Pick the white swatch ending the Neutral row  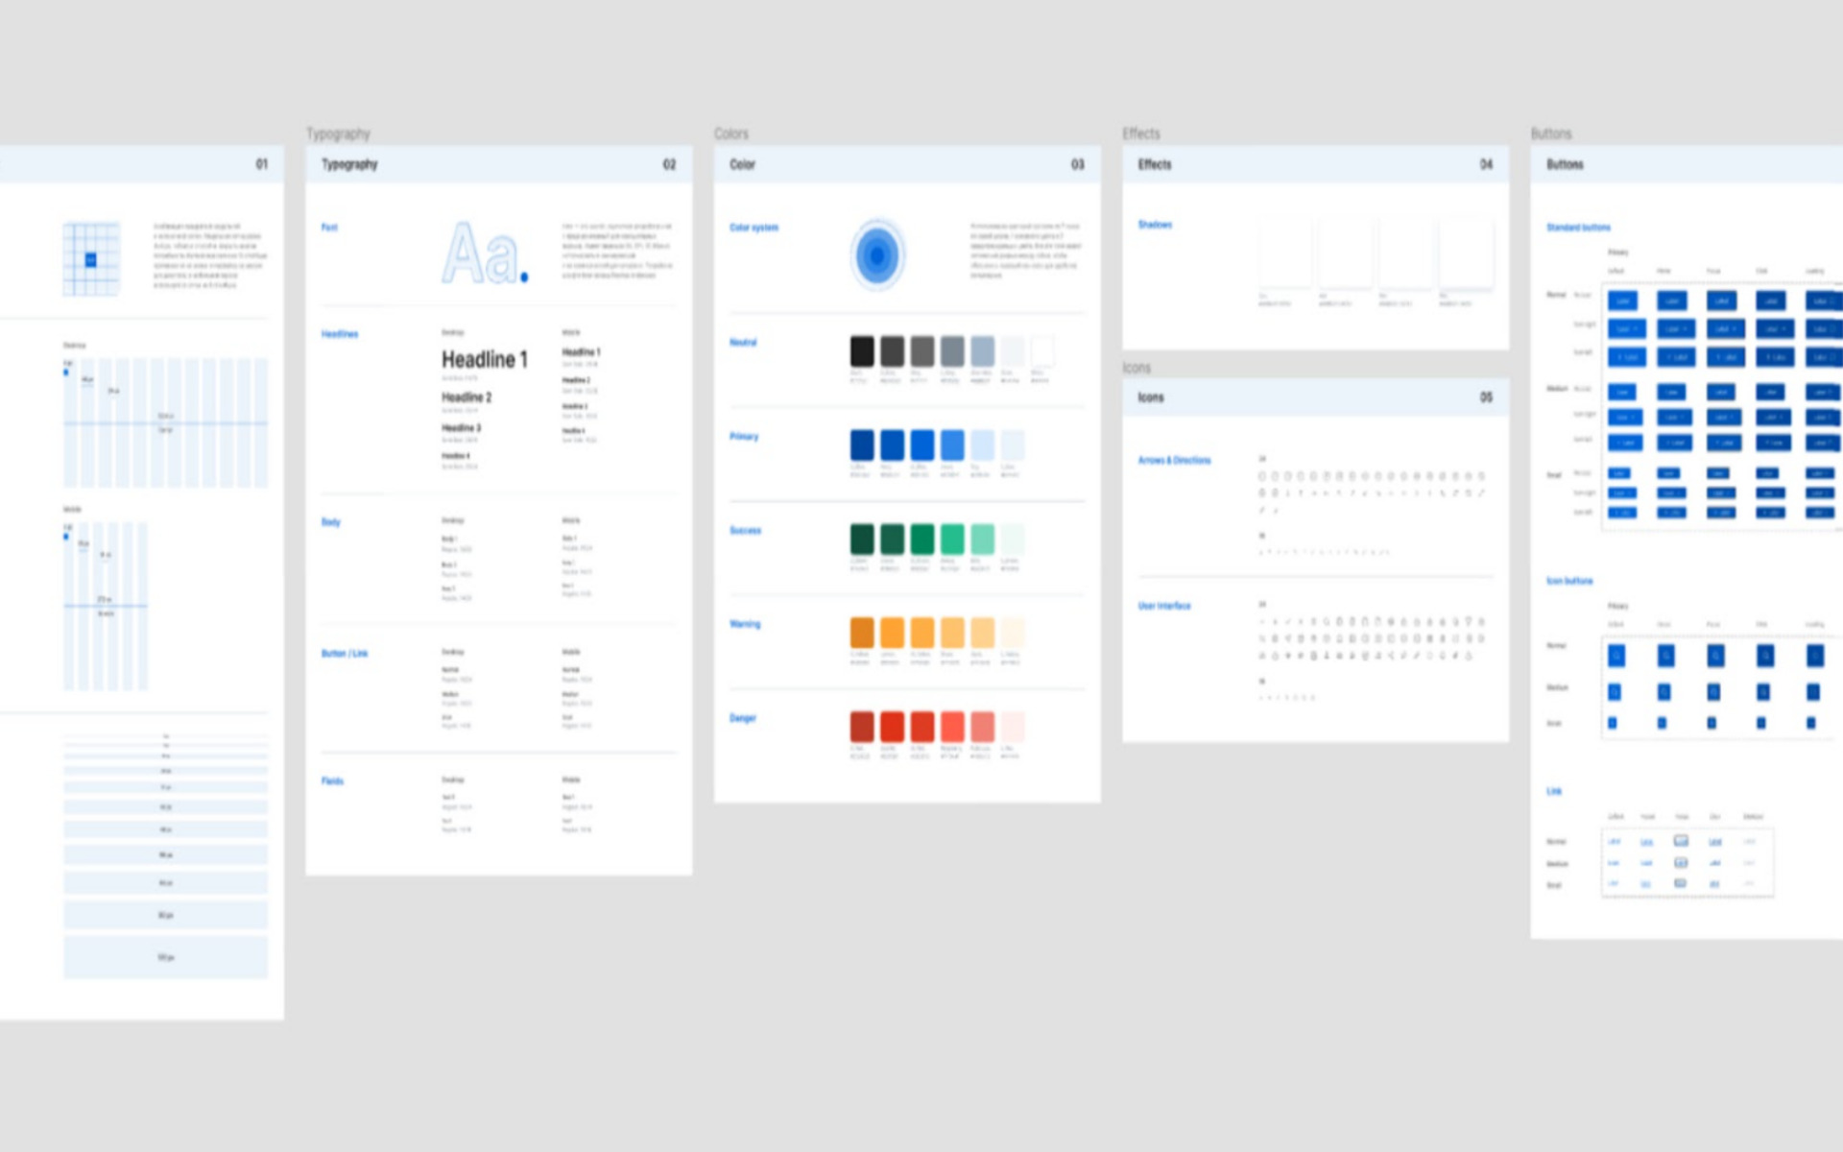1041,350
